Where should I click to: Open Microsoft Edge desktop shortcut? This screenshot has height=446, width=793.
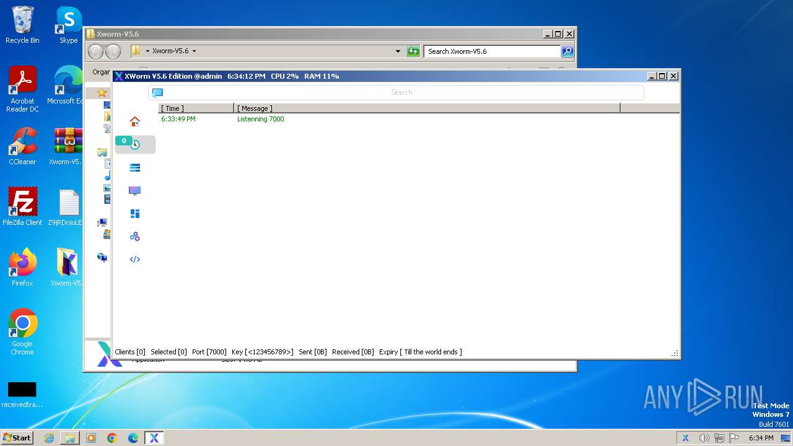pos(65,85)
